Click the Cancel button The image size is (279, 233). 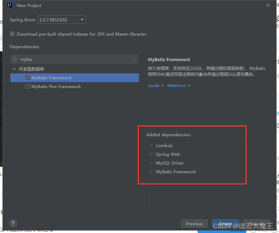click(256, 224)
